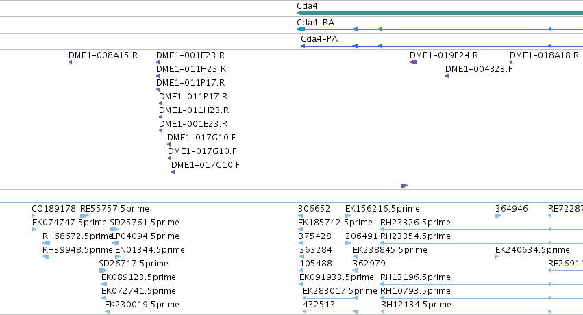Open the RH10793.5prime EST label
Image resolution: width=583 pixels, height=315 pixels.
point(415,291)
